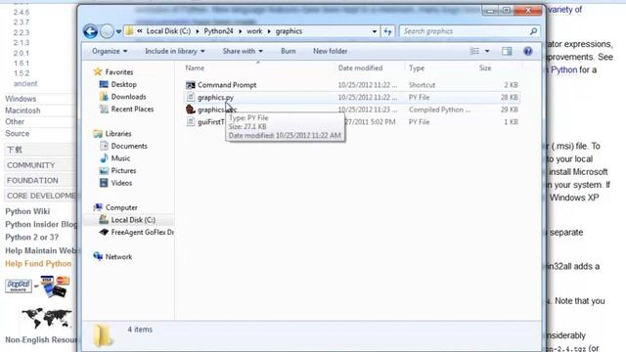
Task: Click the Favorites star icon
Action: point(98,71)
